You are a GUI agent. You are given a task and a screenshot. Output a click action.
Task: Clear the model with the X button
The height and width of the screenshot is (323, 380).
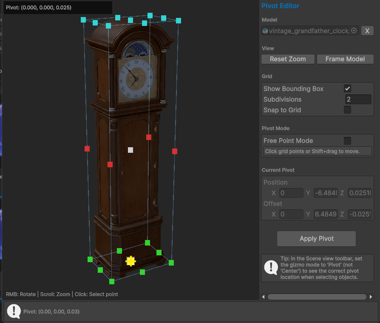[x=367, y=31]
